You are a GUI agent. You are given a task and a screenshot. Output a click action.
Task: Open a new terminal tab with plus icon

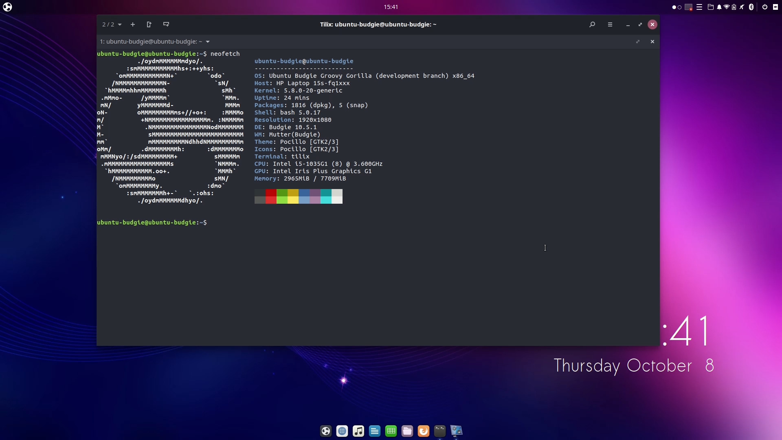(x=133, y=24)
